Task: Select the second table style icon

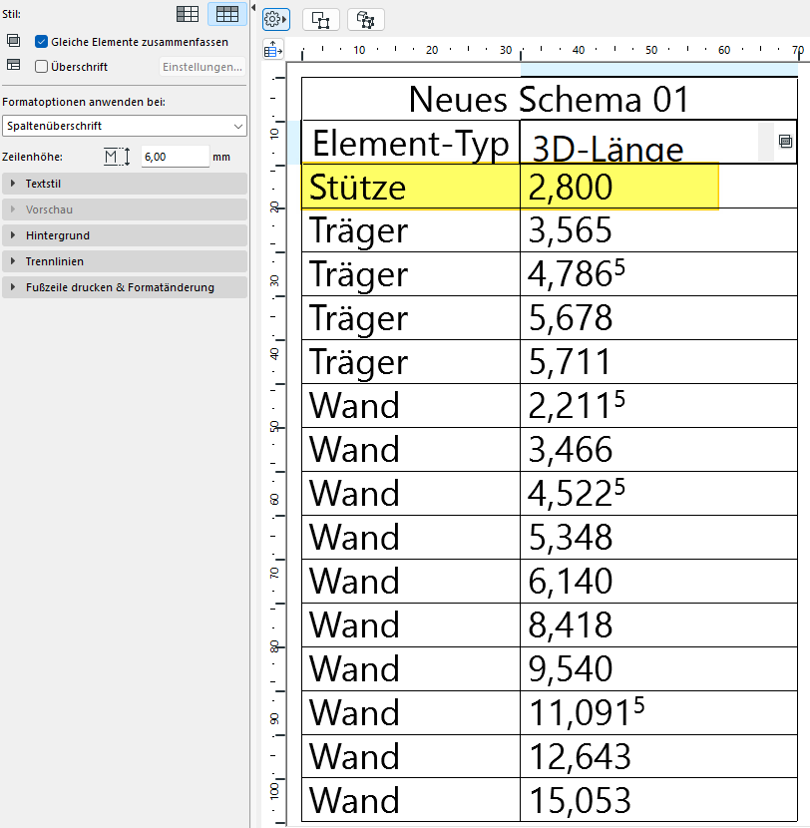Action: tap(226, 14)
